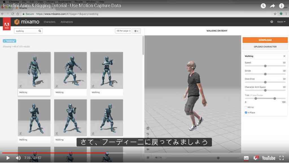Screen dimensions: 289x163
Task: Click the animation list scrollbar
Action: pos(143,45)
